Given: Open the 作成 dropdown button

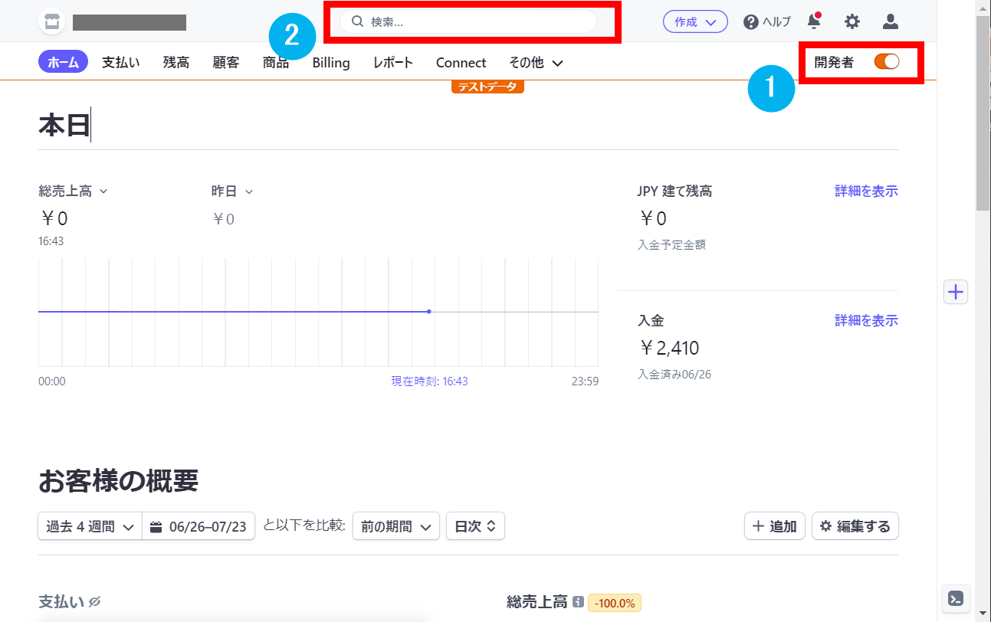Looking at the screenshot, I should coord(695,22).
